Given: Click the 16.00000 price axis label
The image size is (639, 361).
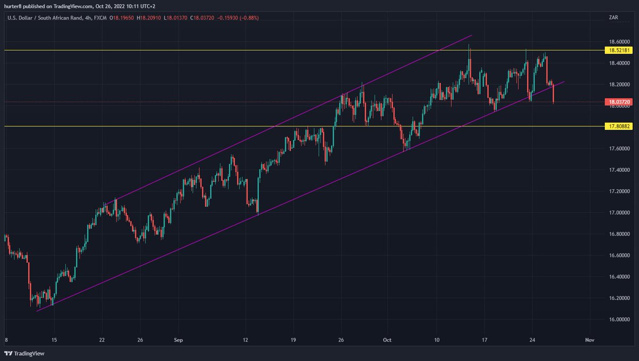Looking at the screenshot, I should tap(619, 319).
